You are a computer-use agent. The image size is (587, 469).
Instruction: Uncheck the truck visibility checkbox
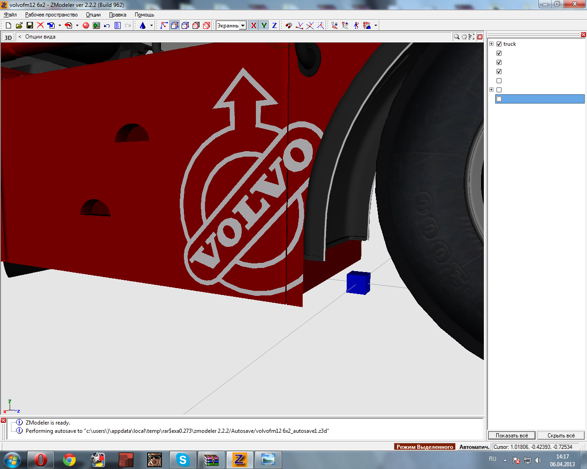tap(499, 44)
